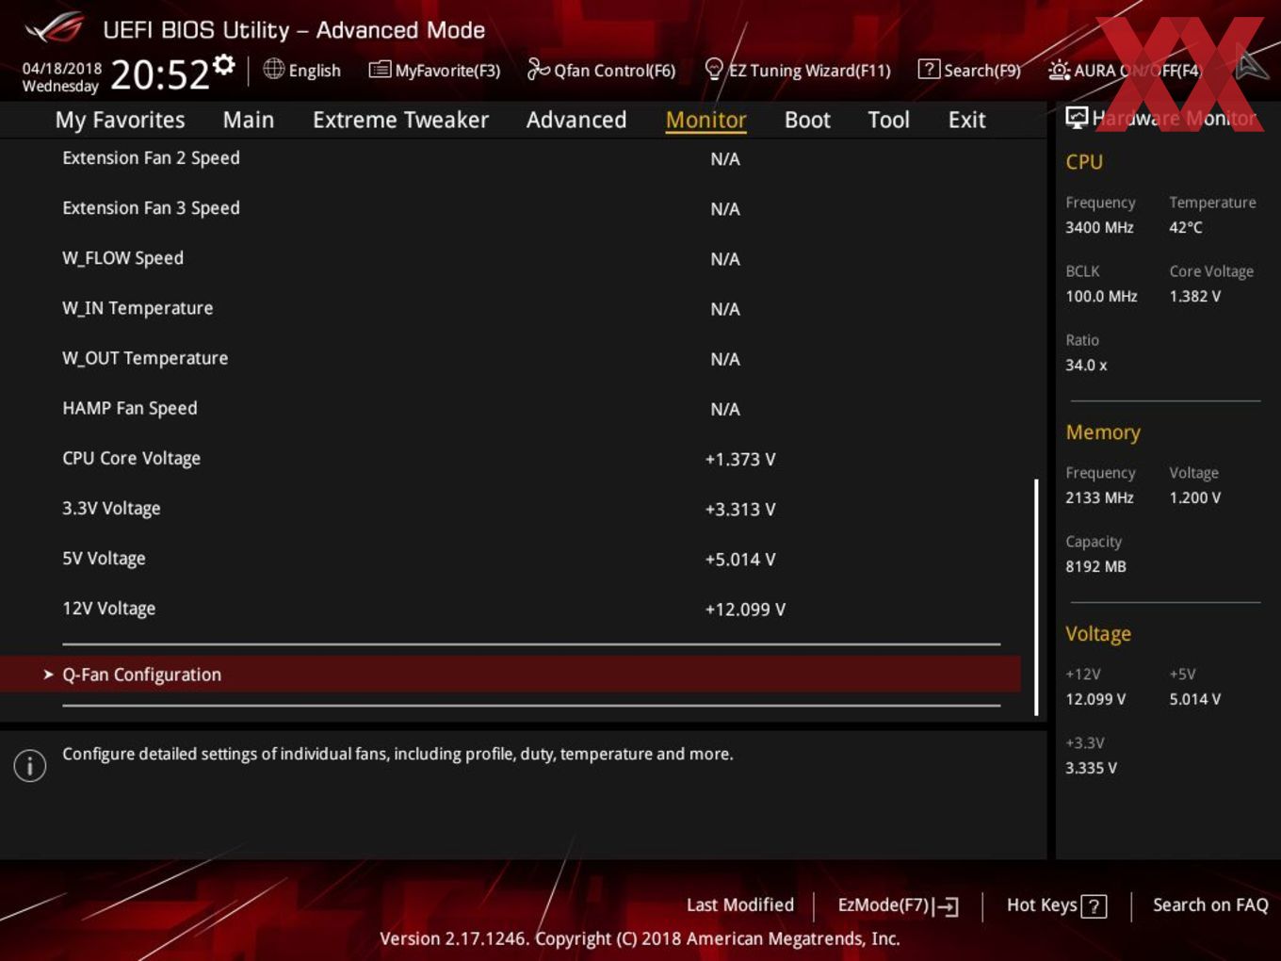The height and width of the screenshot is (961, 1281).
Task: Click the ROG logo
Action: 55,29
